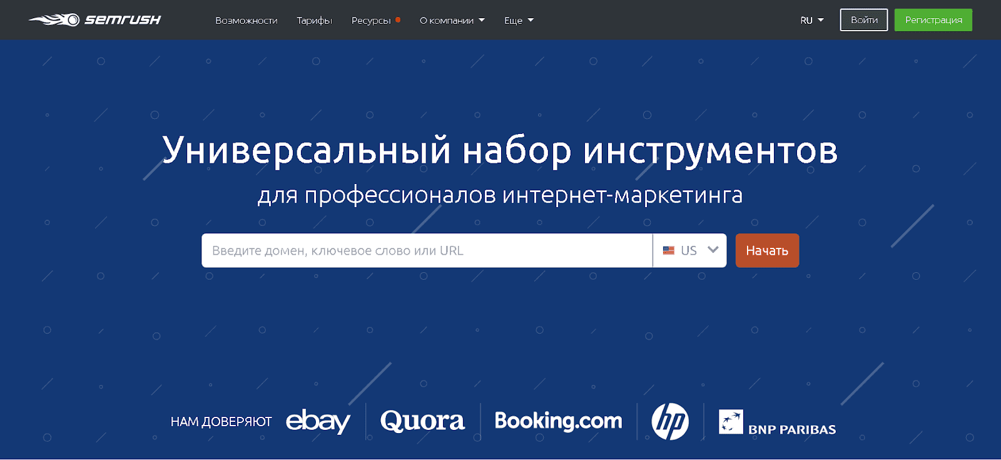Click the eBay logo
Image resolution: width=1001 pixels, height=460 pixels.
click(x=318, y=421)
